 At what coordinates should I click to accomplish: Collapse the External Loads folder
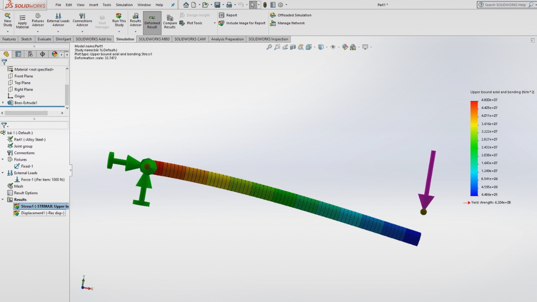click(x=3, y=173)
